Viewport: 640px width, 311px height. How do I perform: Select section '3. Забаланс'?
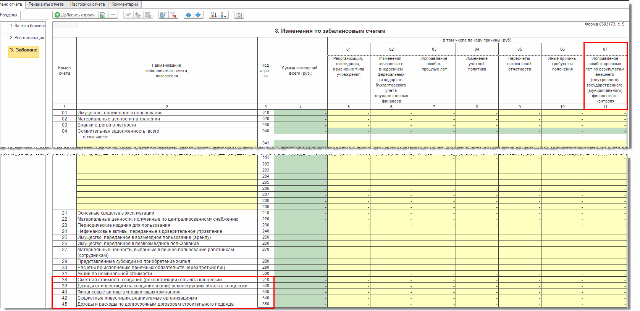24,51
